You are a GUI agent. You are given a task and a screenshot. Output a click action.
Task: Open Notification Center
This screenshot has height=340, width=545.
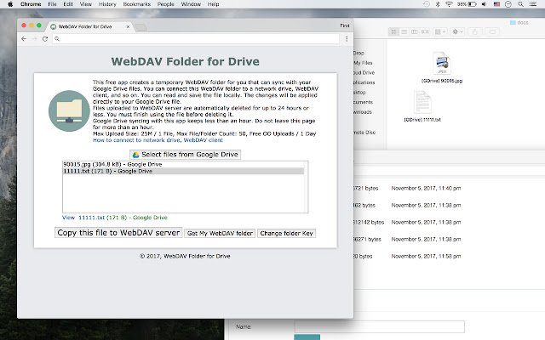(x=533, y=4)
